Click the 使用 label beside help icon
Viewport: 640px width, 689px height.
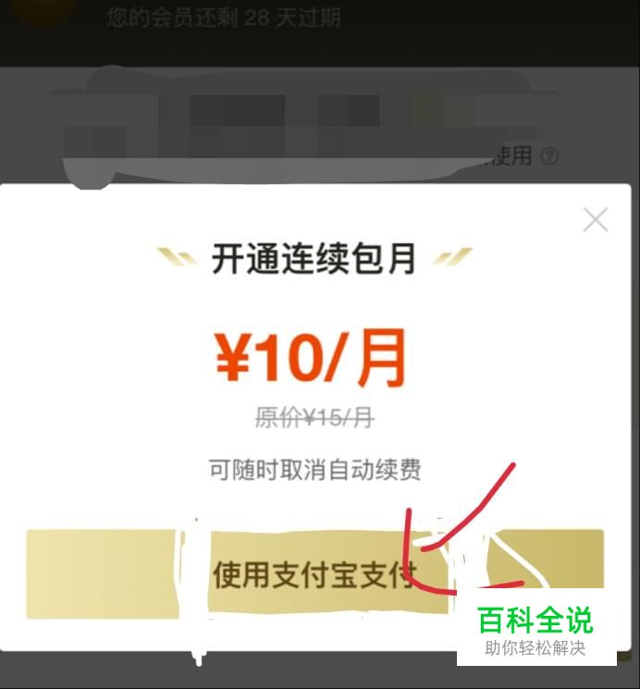[512, 156]
